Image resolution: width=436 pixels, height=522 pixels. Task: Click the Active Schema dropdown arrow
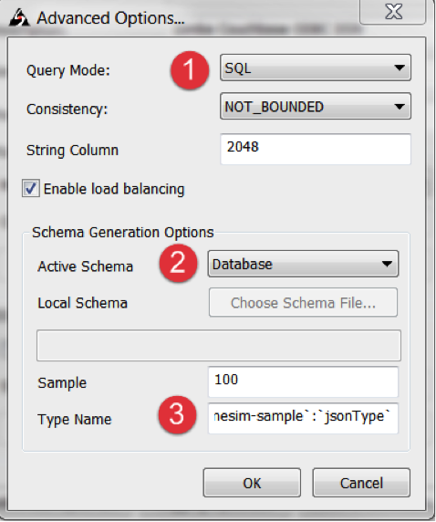[x=387, y=264]
